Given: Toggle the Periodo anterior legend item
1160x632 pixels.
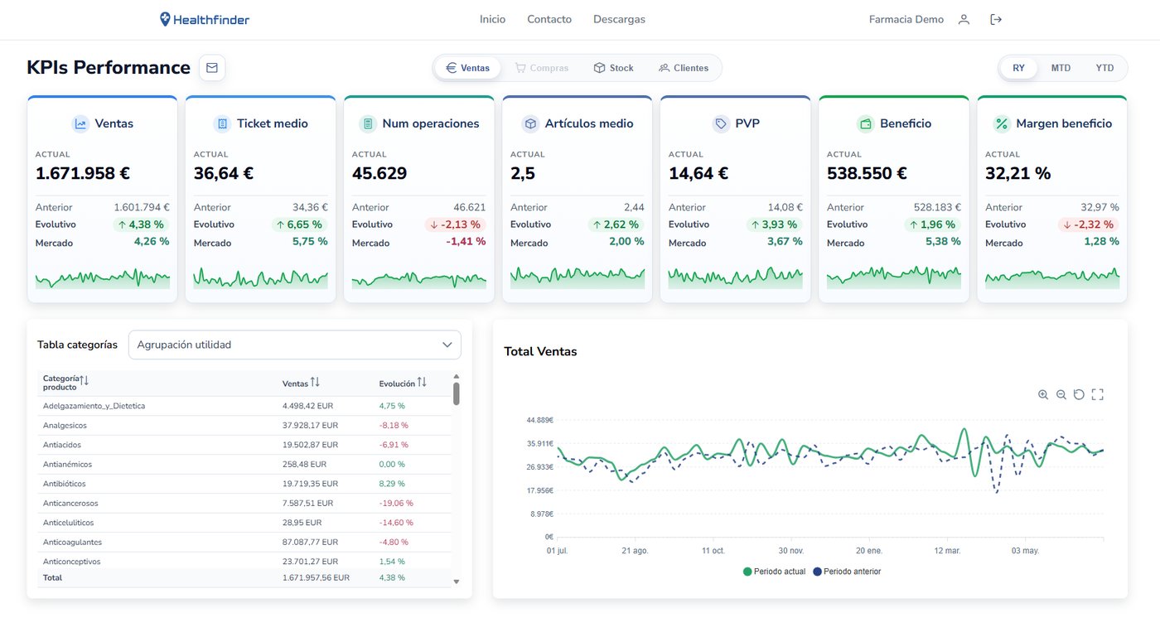Looking at the screenshot, I should pos(847,572).
